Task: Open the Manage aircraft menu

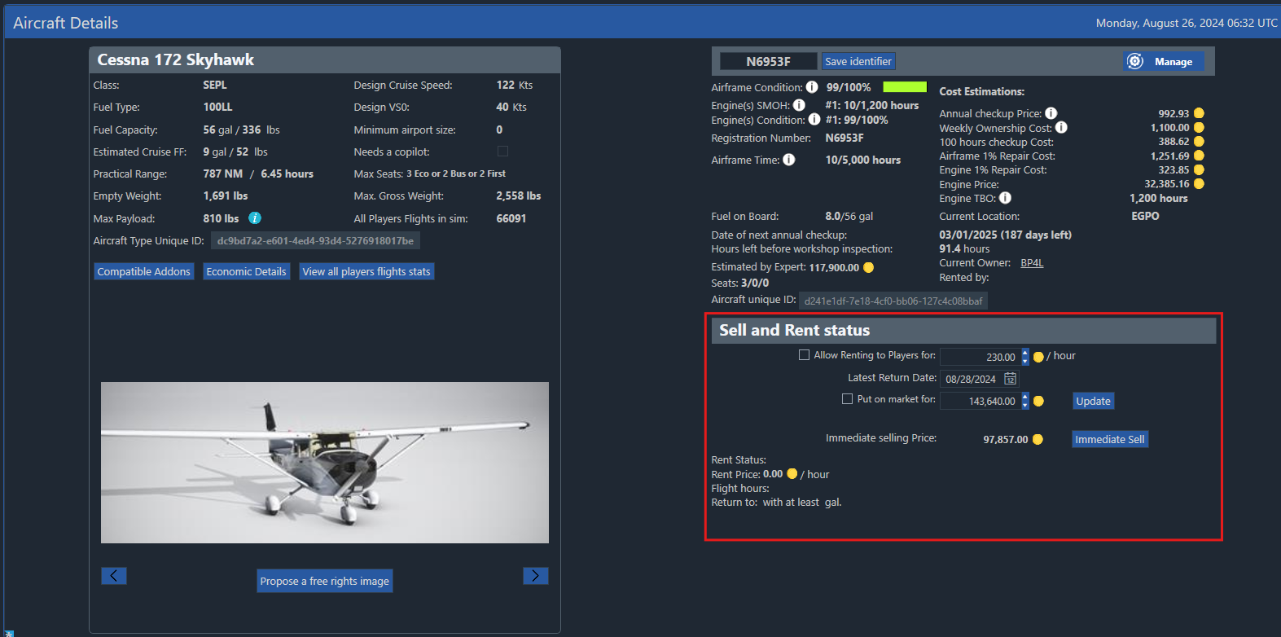Action: (1164, 62)
